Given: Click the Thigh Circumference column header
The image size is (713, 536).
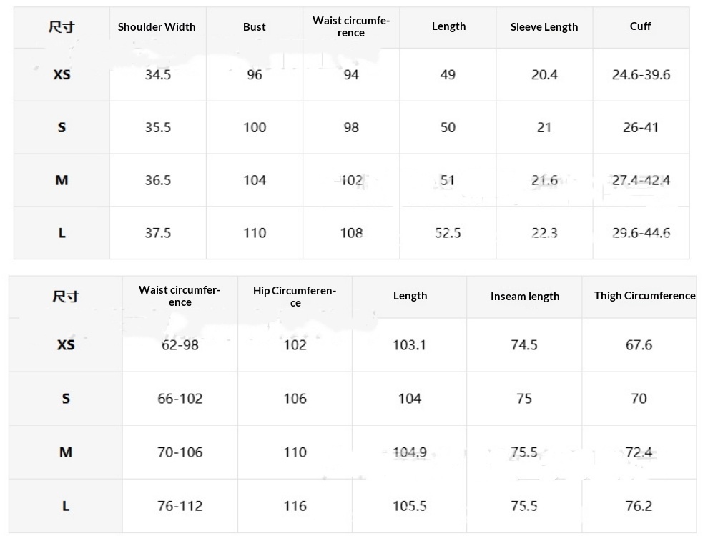Looking at the screenshot, I should click(x=644, y=296).
